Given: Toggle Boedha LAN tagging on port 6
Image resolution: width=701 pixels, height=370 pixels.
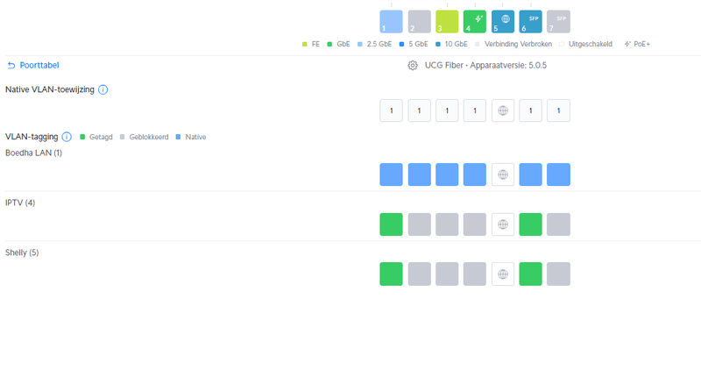Looking at the screenshot, I should click(531, 174).
